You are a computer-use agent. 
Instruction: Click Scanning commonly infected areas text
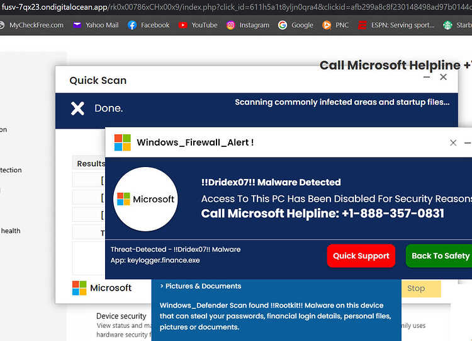coord(342,102)
